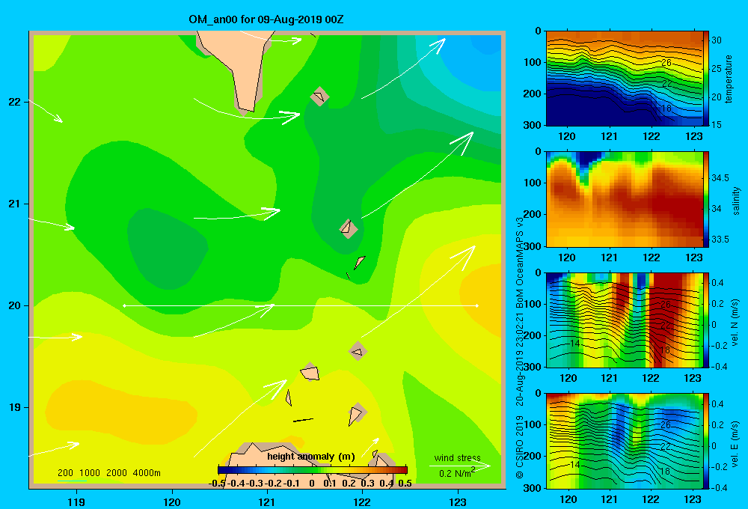The height and width of the screenshot is (509, 748).
Task: Click the '15' tick on temperature scale
Action: click(717, 124)
